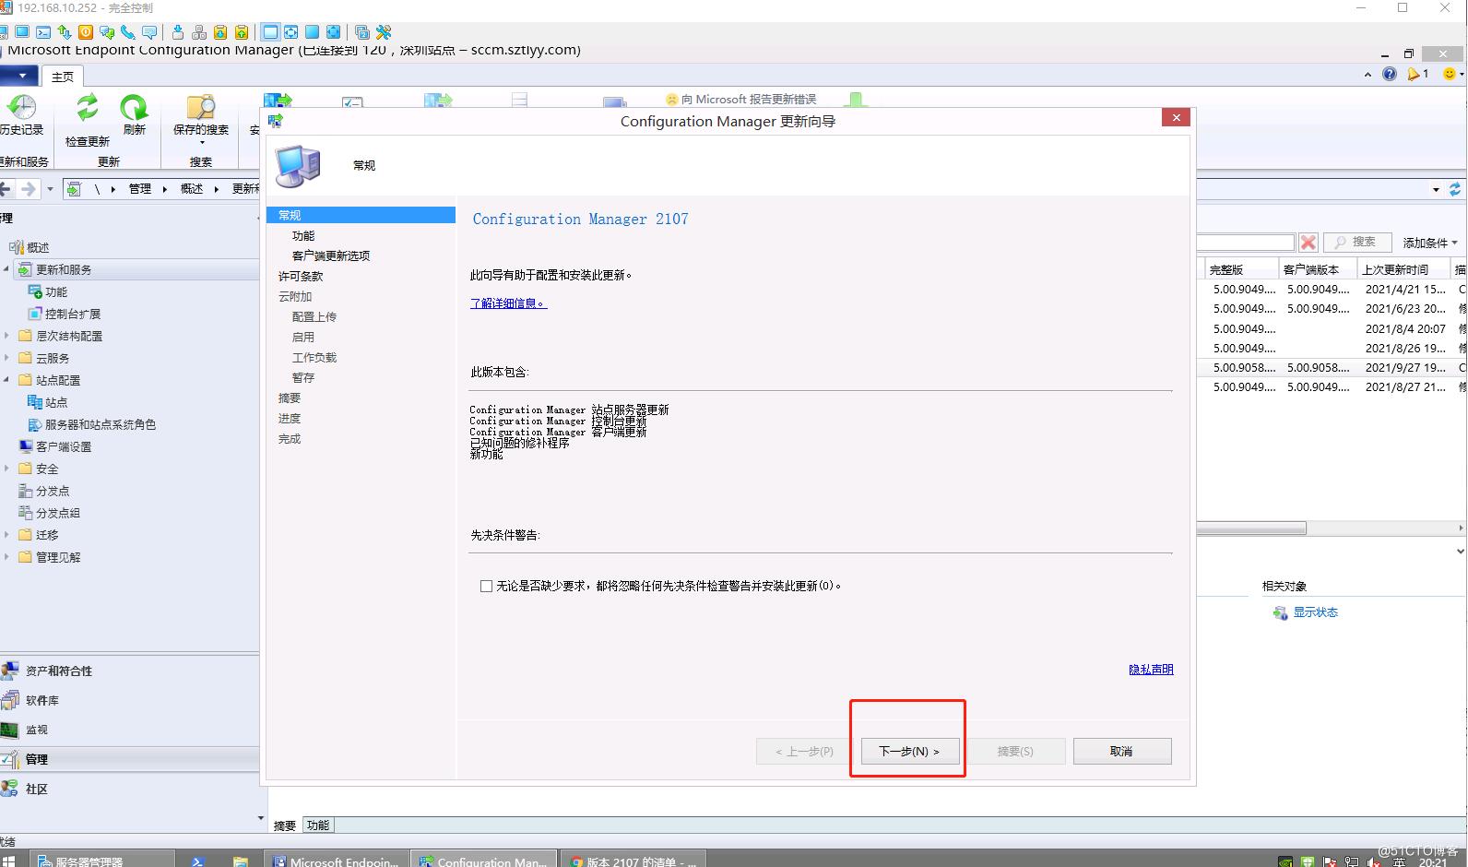Click the back navigation arrow
The image size is (1468, 867).
pos(6,189)
